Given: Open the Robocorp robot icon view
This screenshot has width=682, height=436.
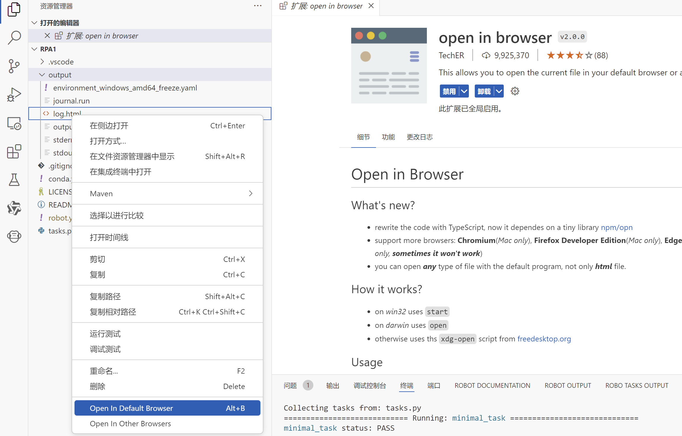Looking at the screenshot, I should (14, 236).
